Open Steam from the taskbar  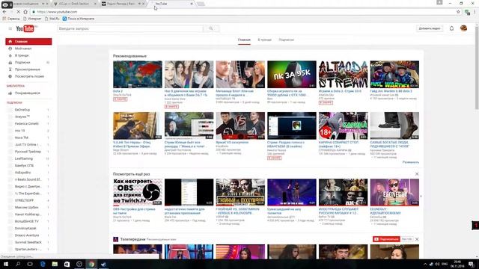(103, 264)
